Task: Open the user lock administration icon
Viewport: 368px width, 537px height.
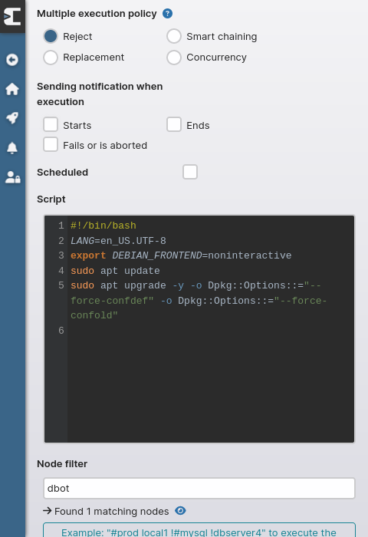Action: point(13,177)
